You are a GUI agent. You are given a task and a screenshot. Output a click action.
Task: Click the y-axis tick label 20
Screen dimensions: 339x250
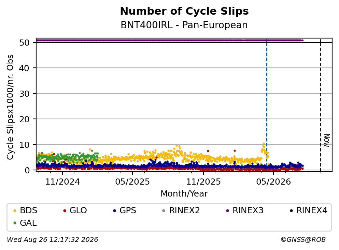pyautogui.click(x=24, y=119)
